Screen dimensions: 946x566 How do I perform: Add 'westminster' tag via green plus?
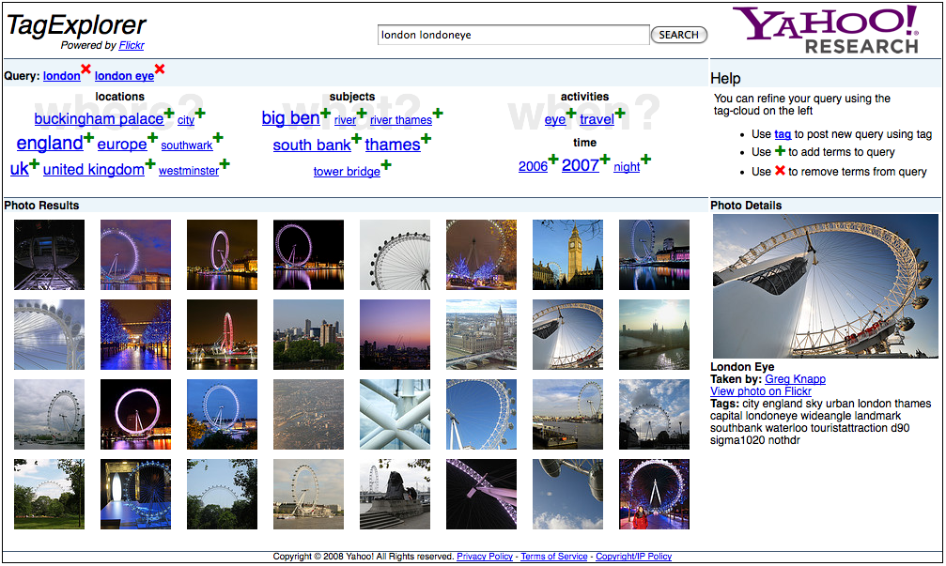pyautogui.click(x=225, y=163)
